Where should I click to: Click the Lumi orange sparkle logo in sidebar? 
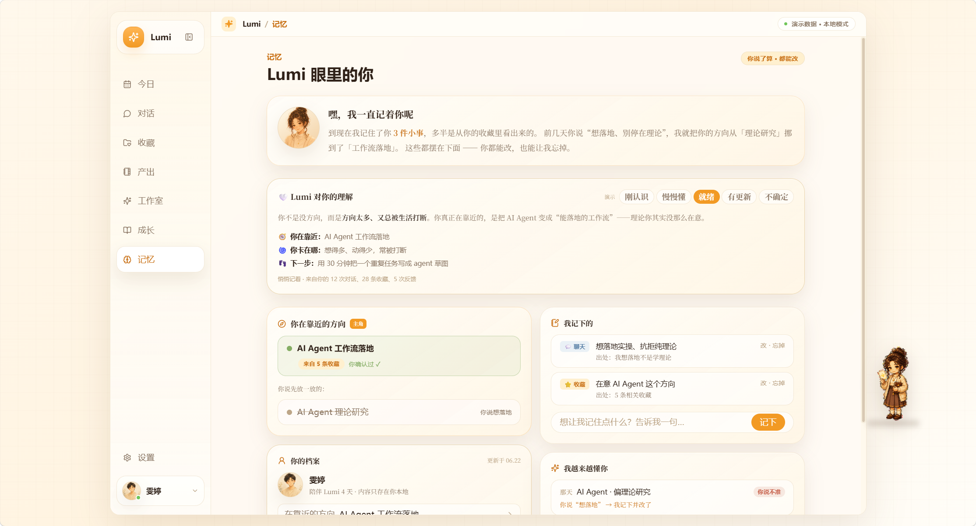tap(134, 37)
